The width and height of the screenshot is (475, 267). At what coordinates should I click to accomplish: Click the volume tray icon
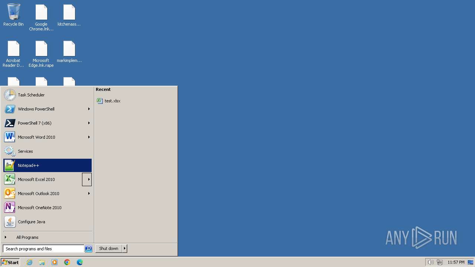point(430,262)
